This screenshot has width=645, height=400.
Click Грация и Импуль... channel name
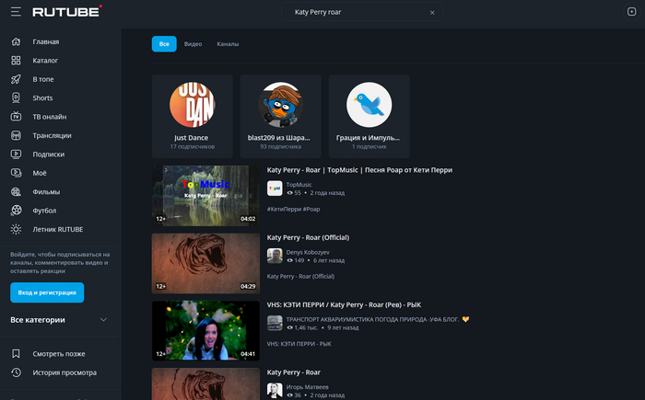[368, 138]
